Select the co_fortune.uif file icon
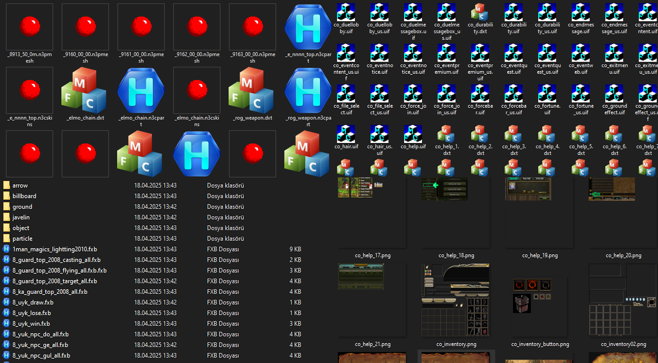The width and height of the screenshot is (658, 363). point(547,93)
